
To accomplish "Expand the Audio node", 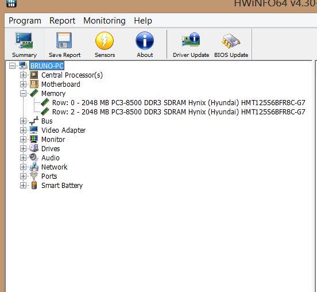I will point(23,157).
